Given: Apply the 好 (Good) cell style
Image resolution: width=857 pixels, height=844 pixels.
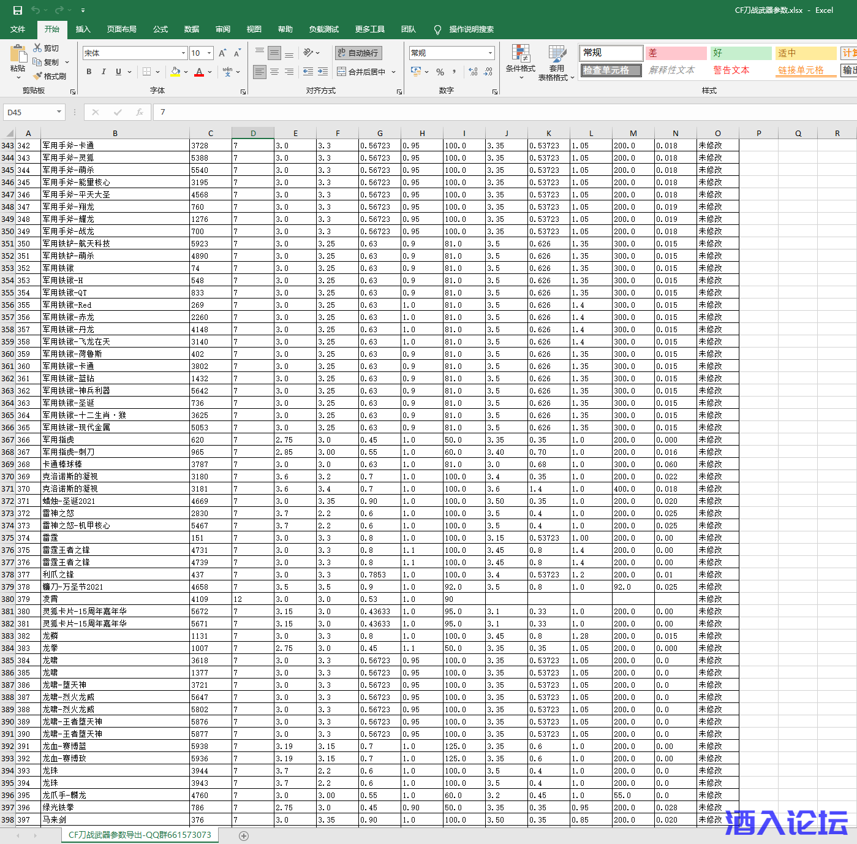Looking at the screenshot, I should click(740, 53).
